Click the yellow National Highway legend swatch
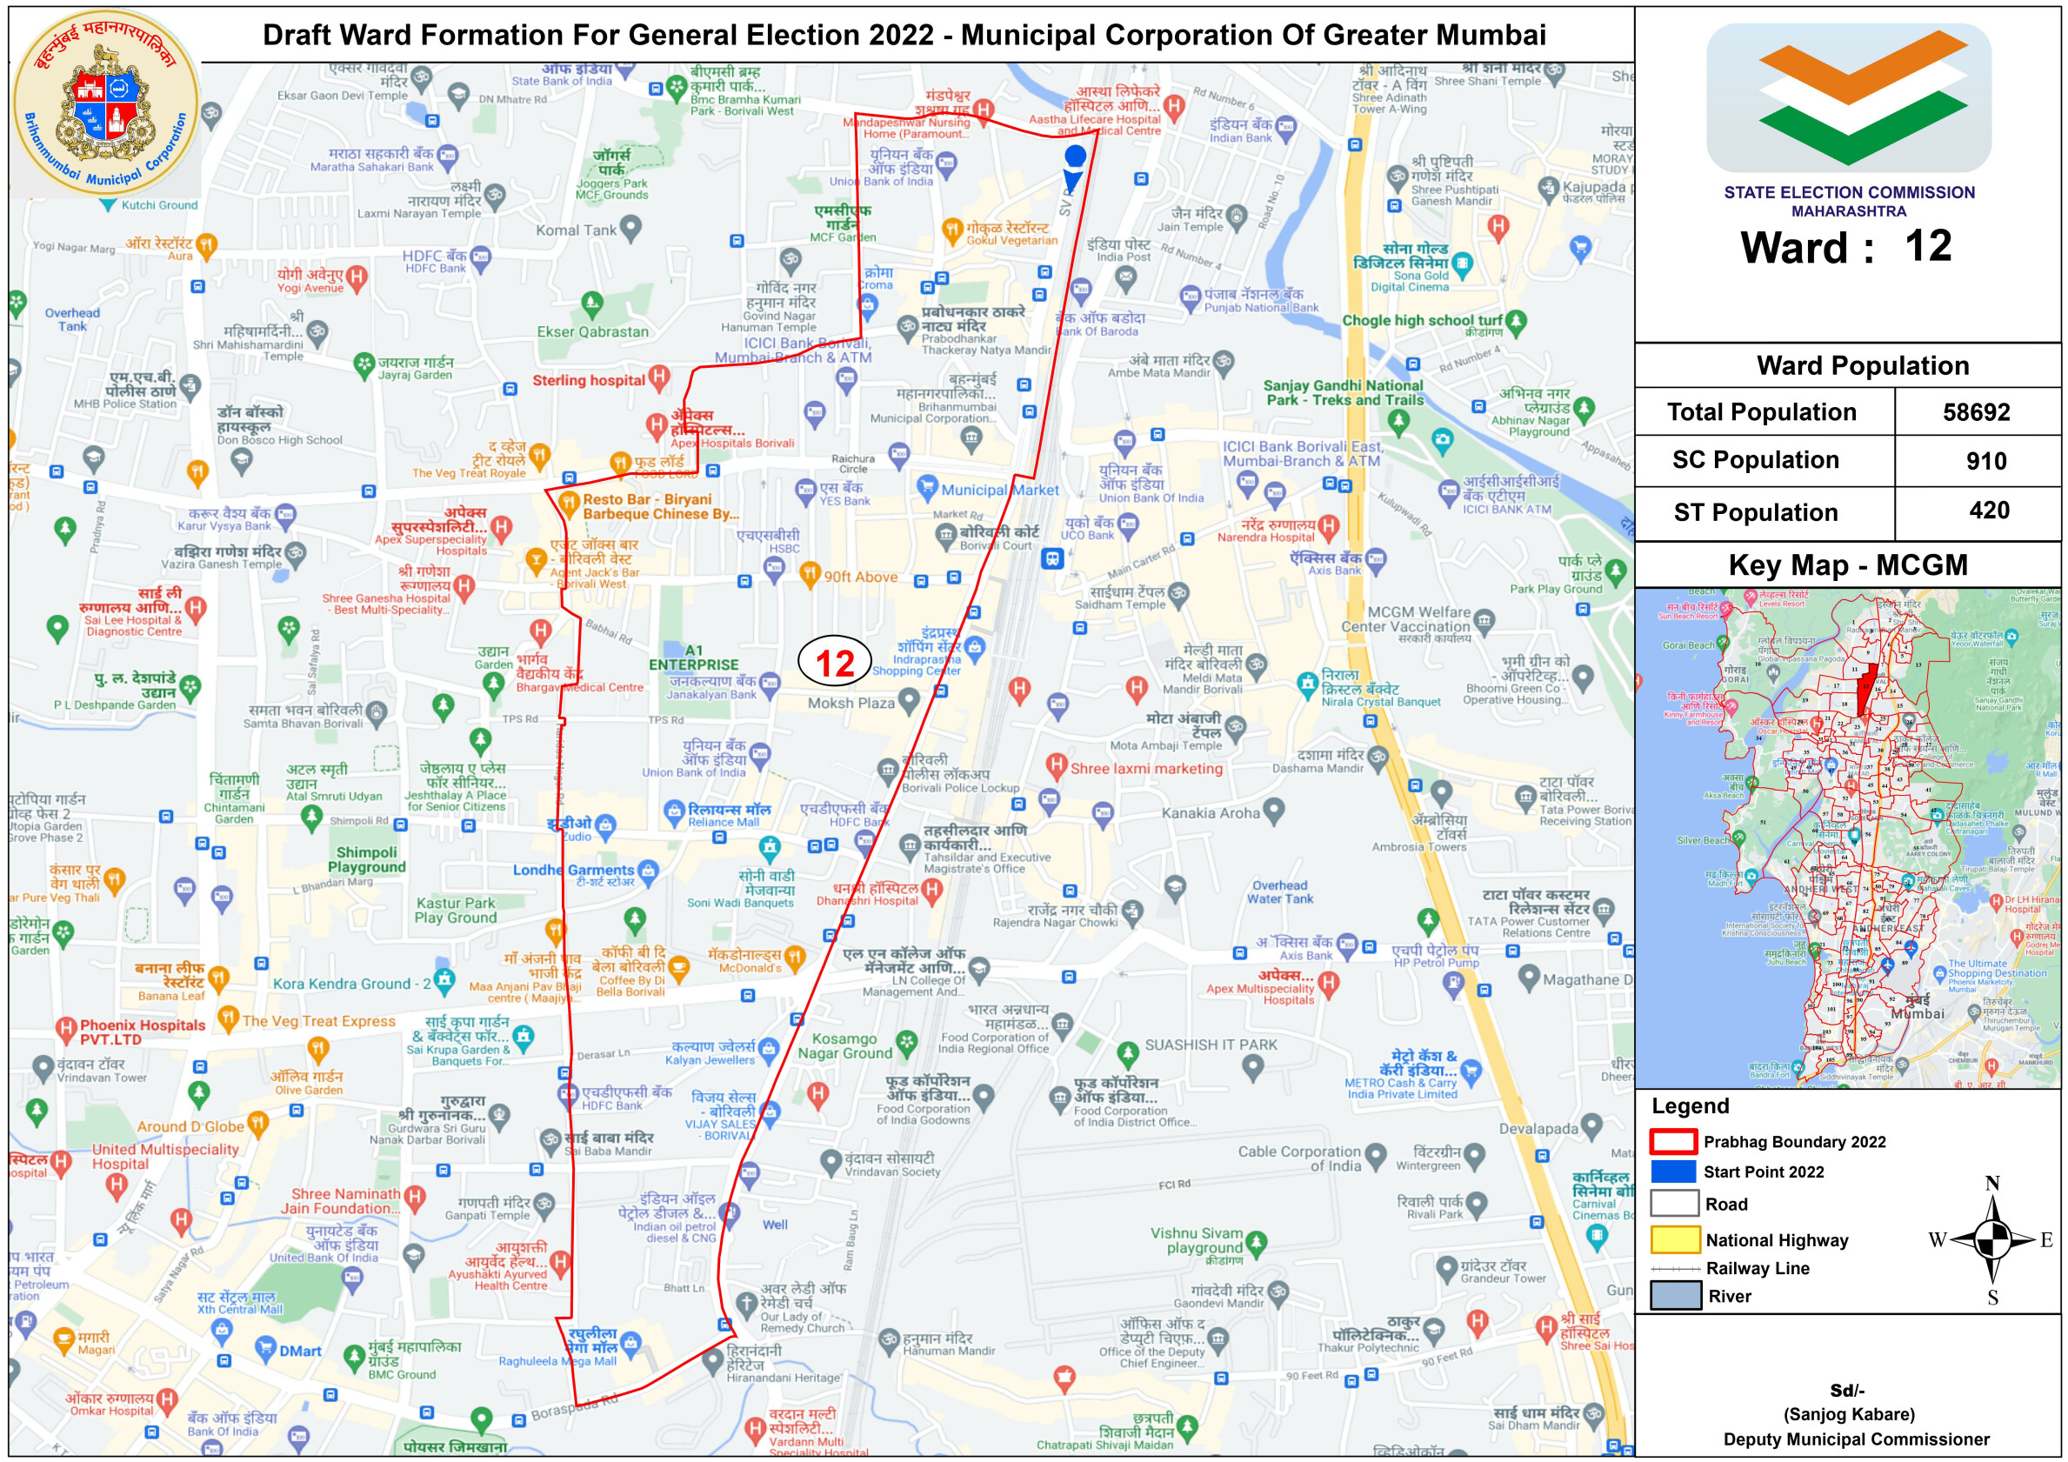 tap(1674, 1239)
